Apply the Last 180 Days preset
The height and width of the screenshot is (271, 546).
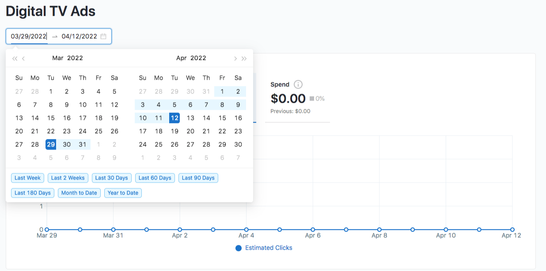[33, 193]
